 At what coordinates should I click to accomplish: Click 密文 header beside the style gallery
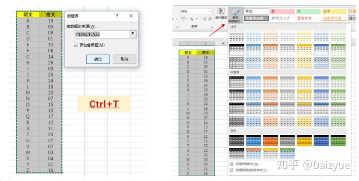click(x=205, y=53)
